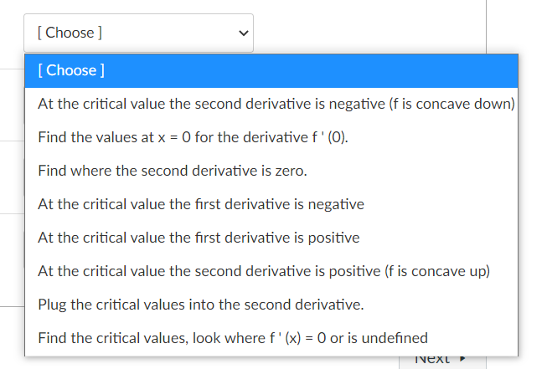Viewport: 547px width, 369px height.
Task: Select 'first derivative is negative' option
Action: [271, 204]
